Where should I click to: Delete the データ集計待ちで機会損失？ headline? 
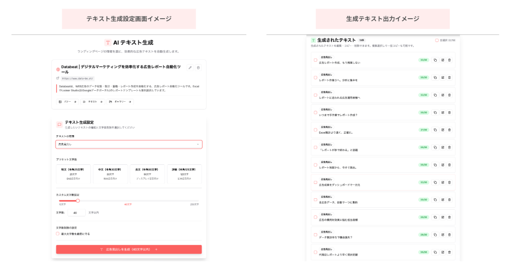pos(450,235)
